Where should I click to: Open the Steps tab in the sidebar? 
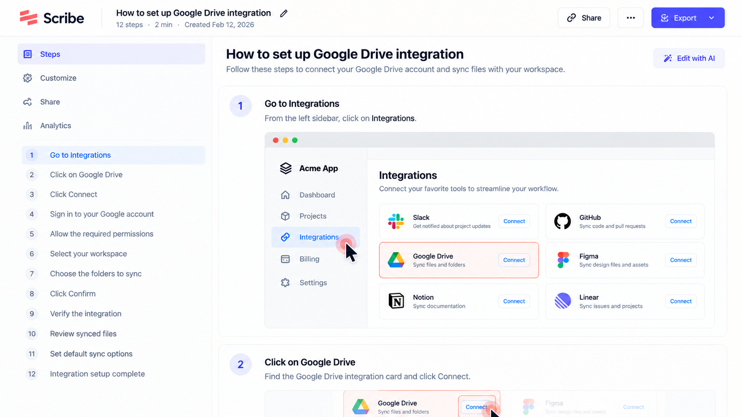point(111,54)
